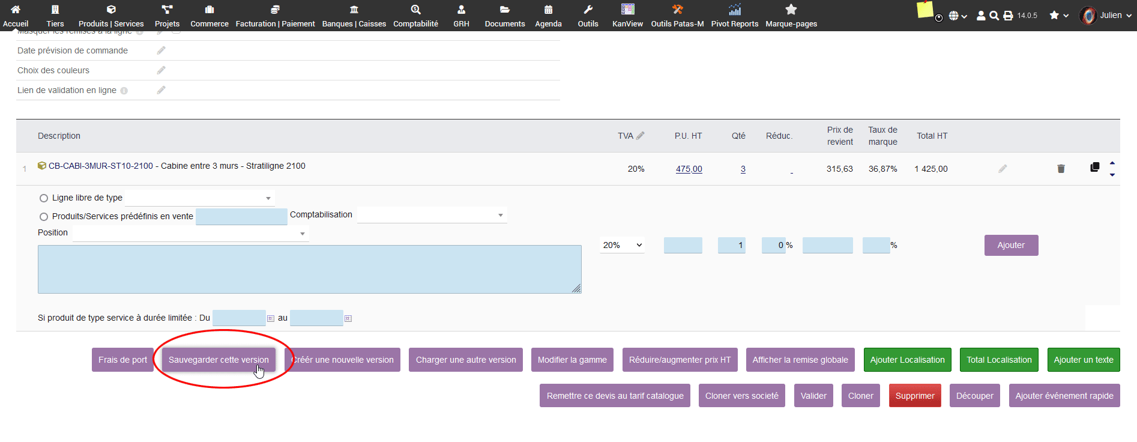Edit the CB-CABI-3MUR line with pencil
This screenshot has width=1137, height=442.
1003,169
